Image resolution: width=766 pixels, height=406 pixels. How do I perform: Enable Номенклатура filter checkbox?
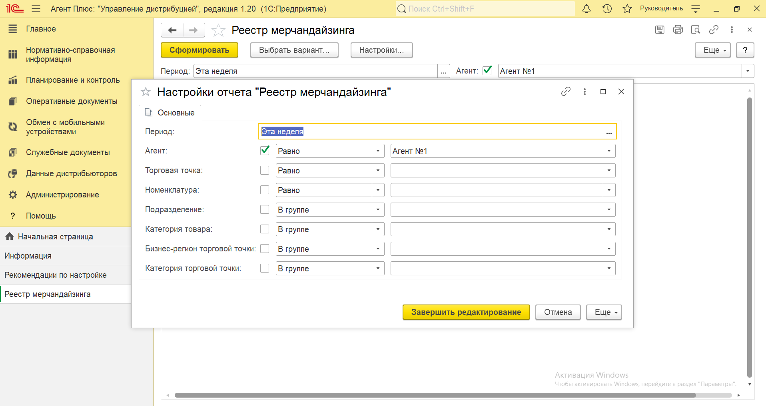pos(265,190)
